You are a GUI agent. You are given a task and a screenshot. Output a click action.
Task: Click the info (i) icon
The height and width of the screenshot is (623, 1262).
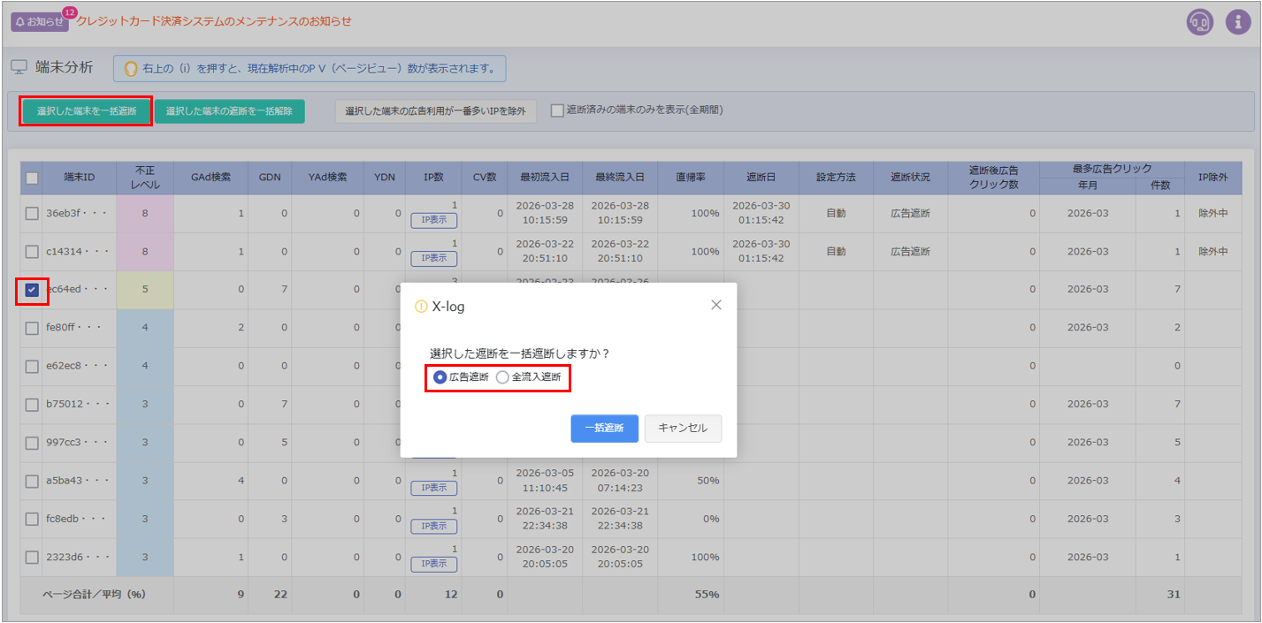(1238, 22)
